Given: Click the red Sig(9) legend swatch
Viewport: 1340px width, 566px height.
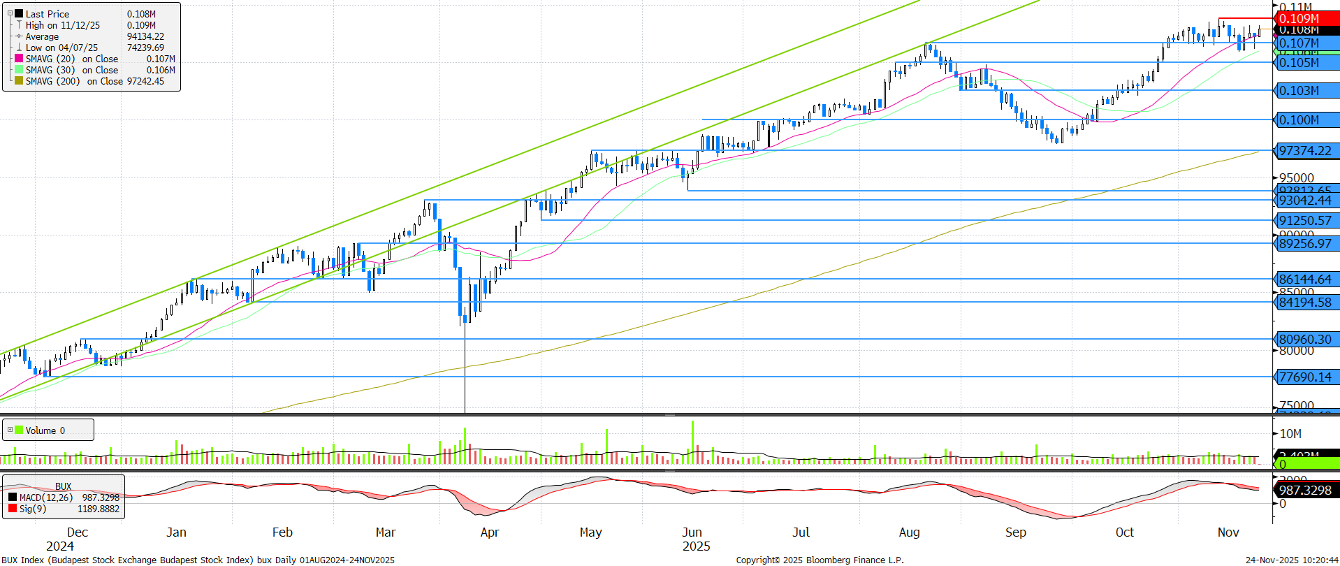Looking at the screenshot, I should pyautogui.click(x=13, y=508).
